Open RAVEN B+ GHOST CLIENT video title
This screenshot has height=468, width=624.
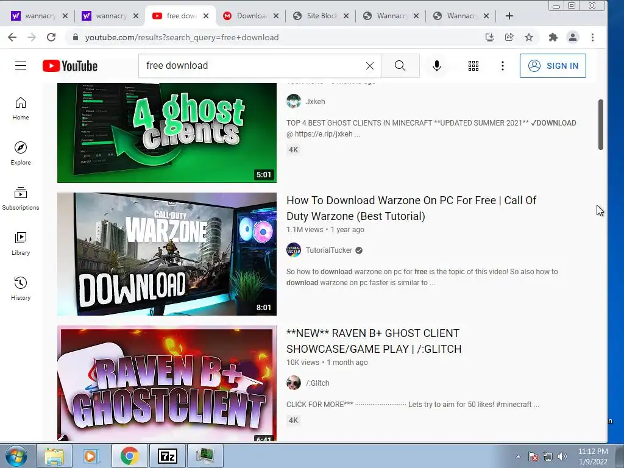[x=374, y=341]
